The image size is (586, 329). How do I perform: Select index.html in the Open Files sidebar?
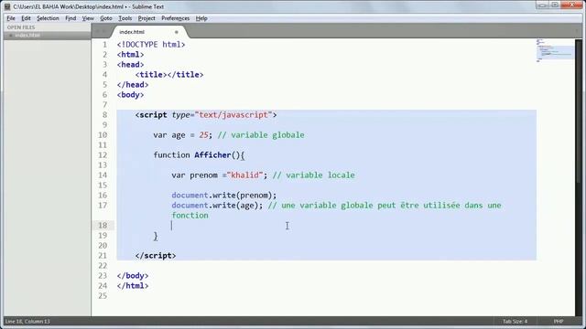tap(27, 35)
